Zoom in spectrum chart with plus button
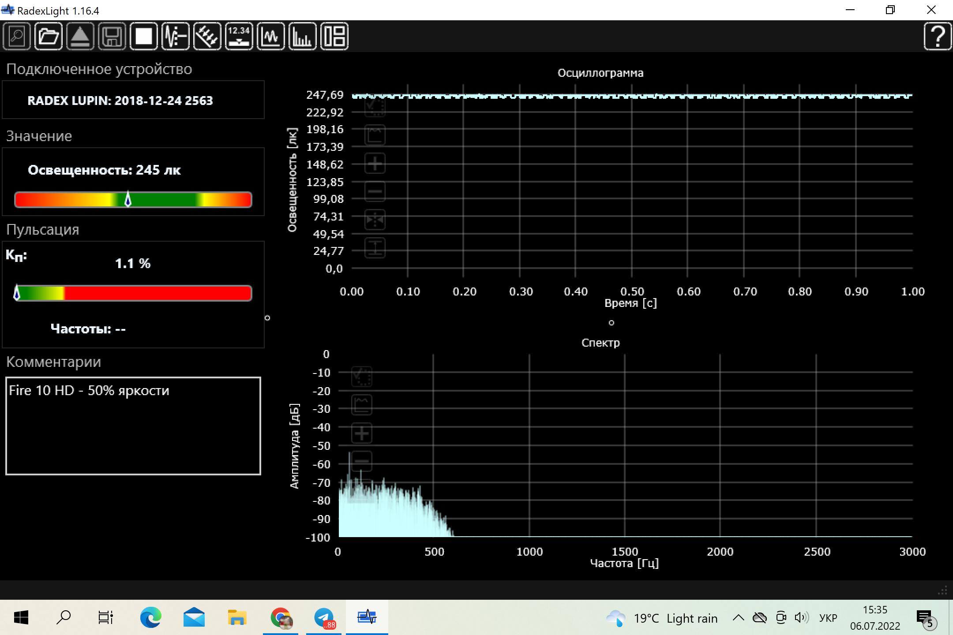The height and width of the screenshot is (635, 953). (x=362, y=433)
